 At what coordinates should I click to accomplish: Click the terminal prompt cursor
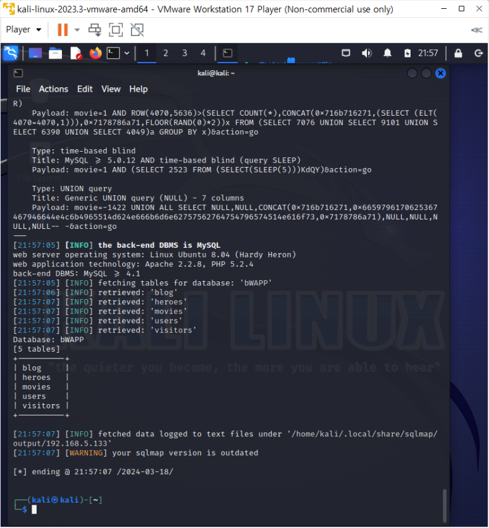(34, 510)
